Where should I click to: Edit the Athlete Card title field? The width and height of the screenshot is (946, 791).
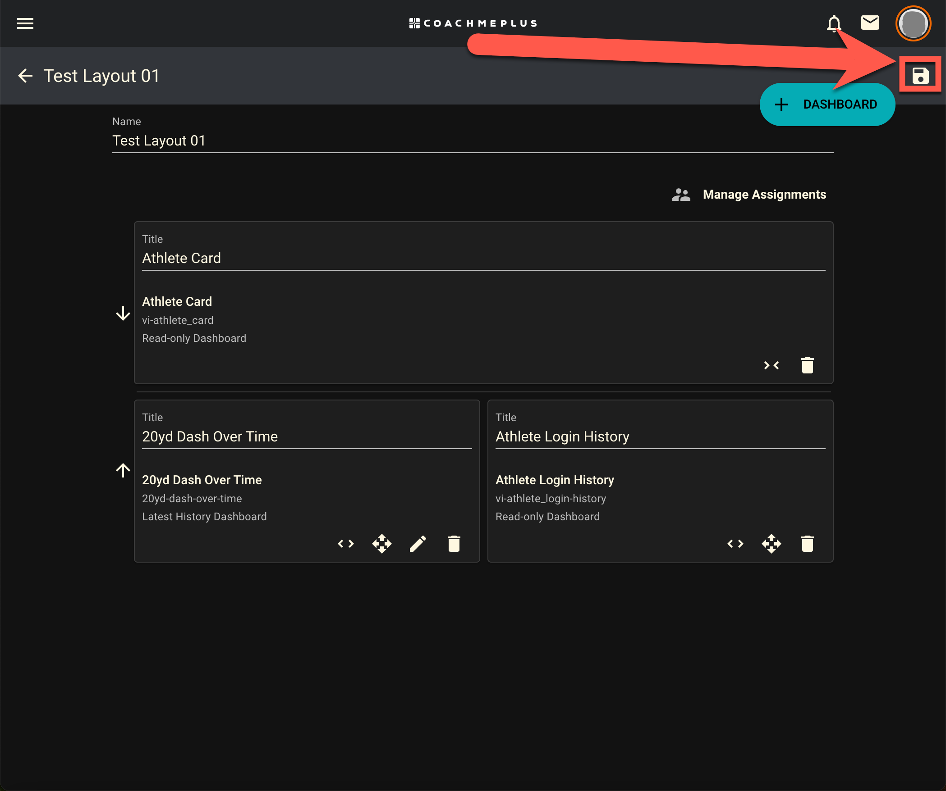(483, 258)
